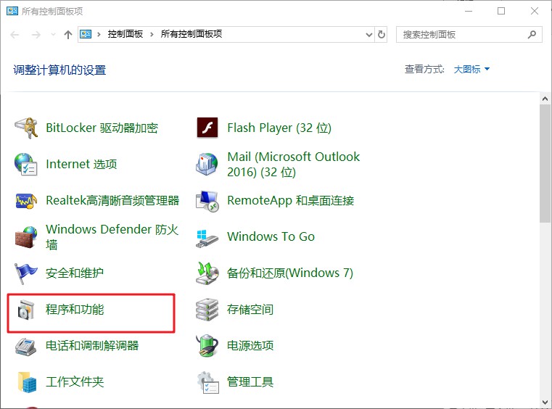Open the Flash Player (32 位) icon
Image resolution: width=552 pixels, height=409 pixels.
tap(207, 128)
